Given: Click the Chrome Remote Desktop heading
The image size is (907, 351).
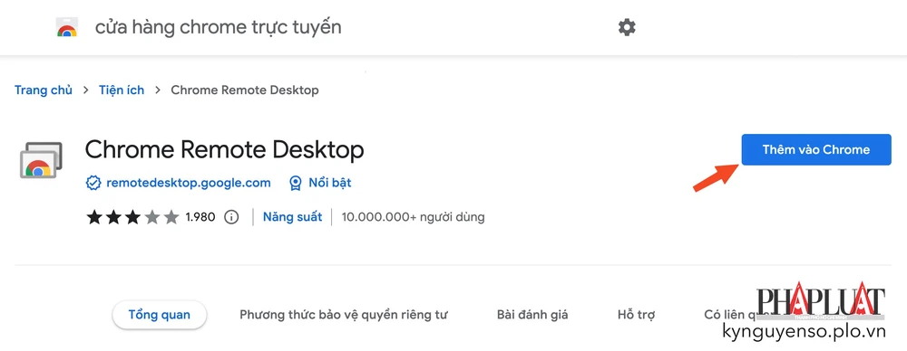Looking at the screenshot, I should point(224,149).
